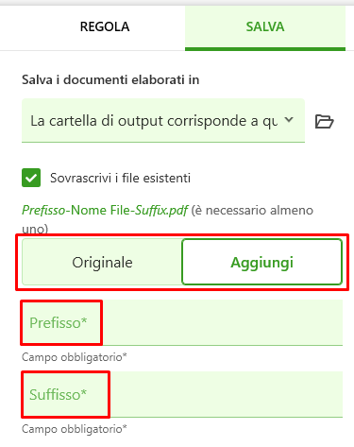The image size is (354, 447).
Task: Uncheck the Sovrascrivi i file esistenti checkbox
Action: point(31,178)
